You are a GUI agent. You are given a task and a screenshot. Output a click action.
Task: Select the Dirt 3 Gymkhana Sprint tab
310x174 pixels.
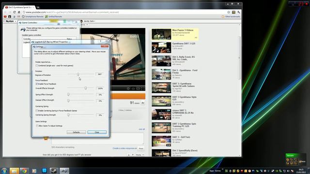pos(19,7)
